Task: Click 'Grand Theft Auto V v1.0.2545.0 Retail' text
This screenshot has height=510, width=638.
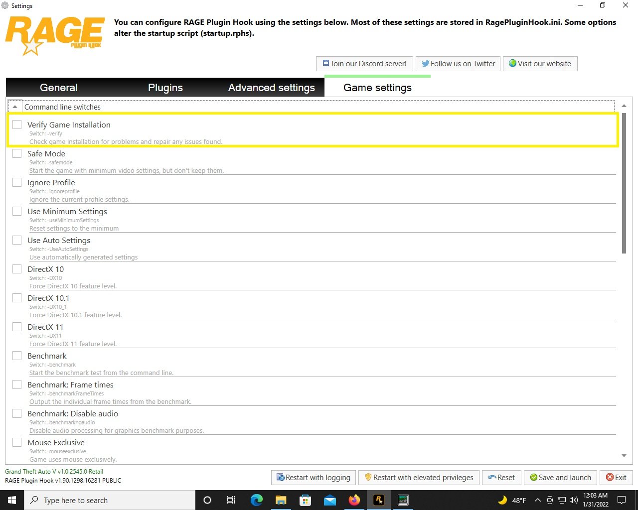Action: tap(54, 472)
